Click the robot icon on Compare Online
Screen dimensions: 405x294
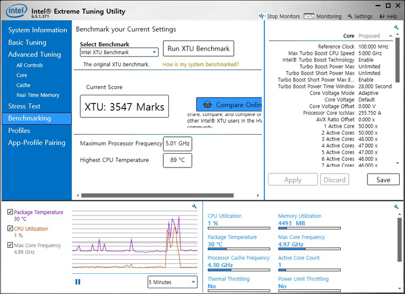point(207,105)
